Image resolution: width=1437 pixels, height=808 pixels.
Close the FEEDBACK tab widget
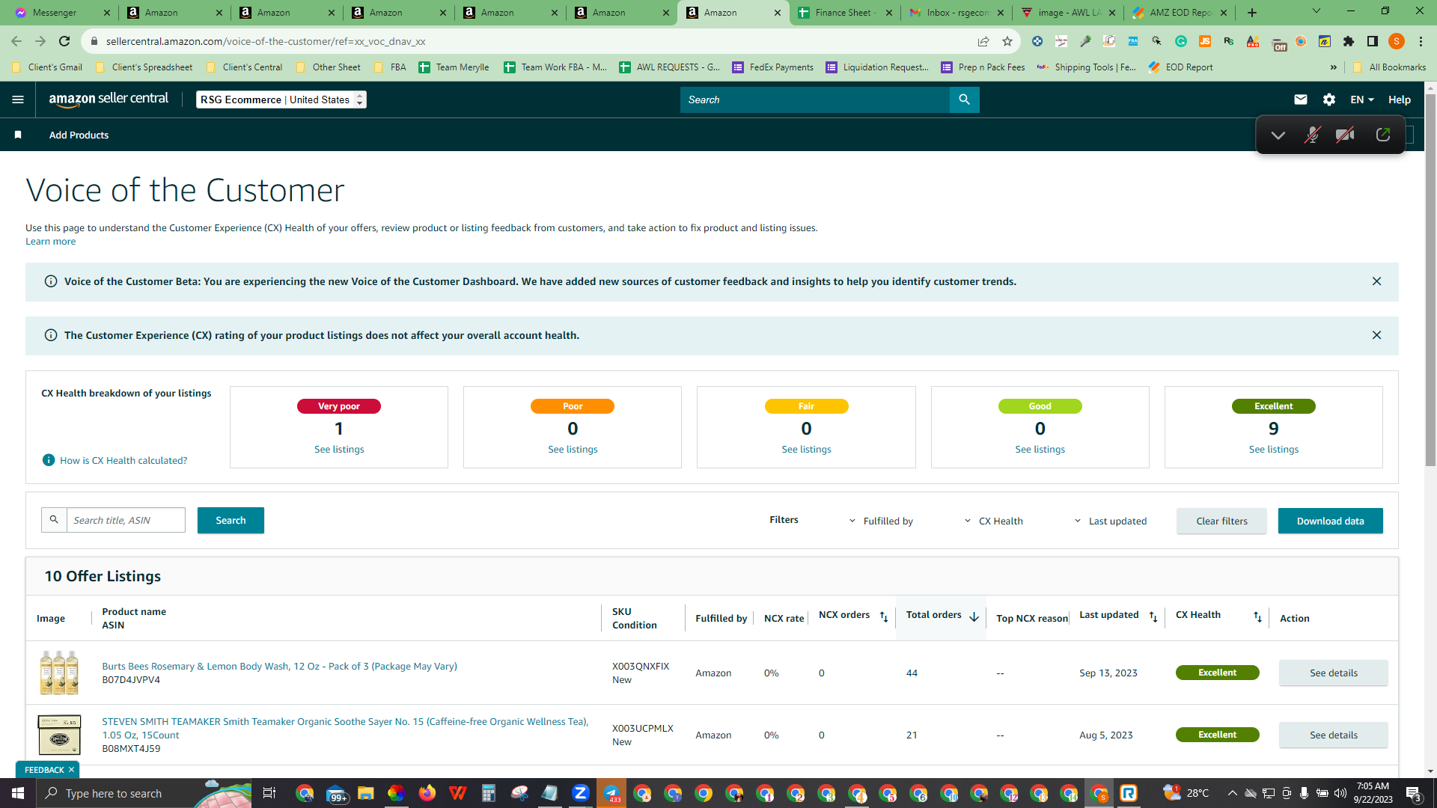point(71,770)
